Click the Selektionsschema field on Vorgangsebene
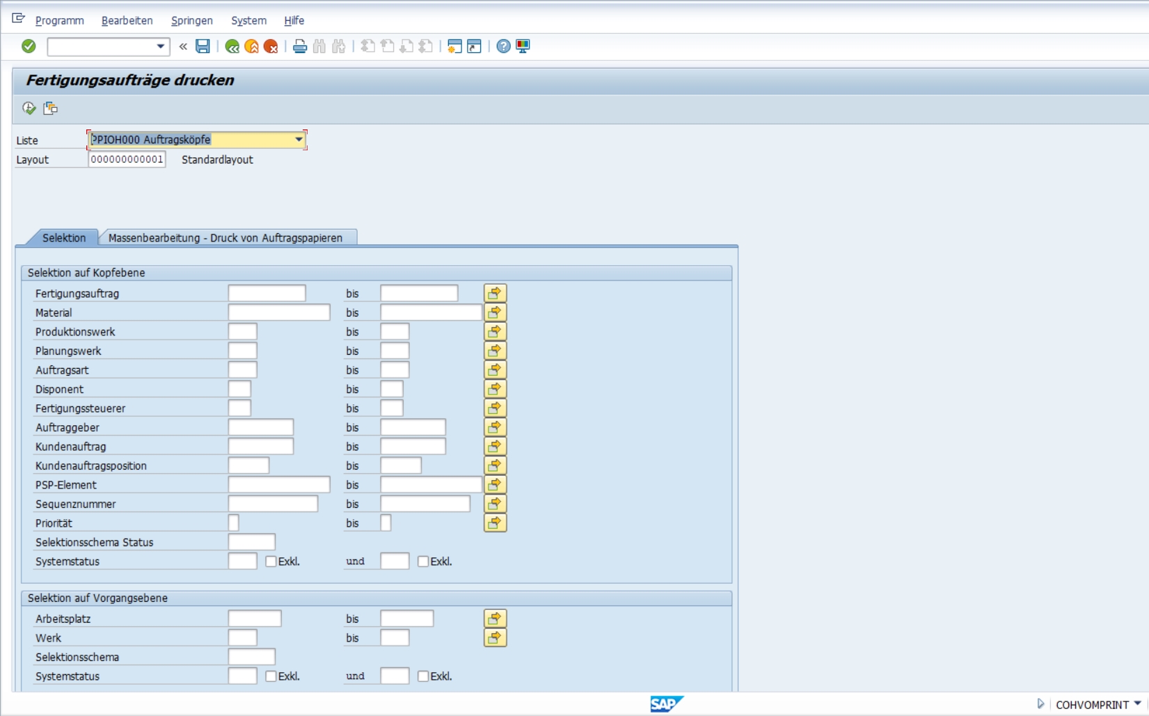The width and height of the screenshot is (1149, 716). 251,657
